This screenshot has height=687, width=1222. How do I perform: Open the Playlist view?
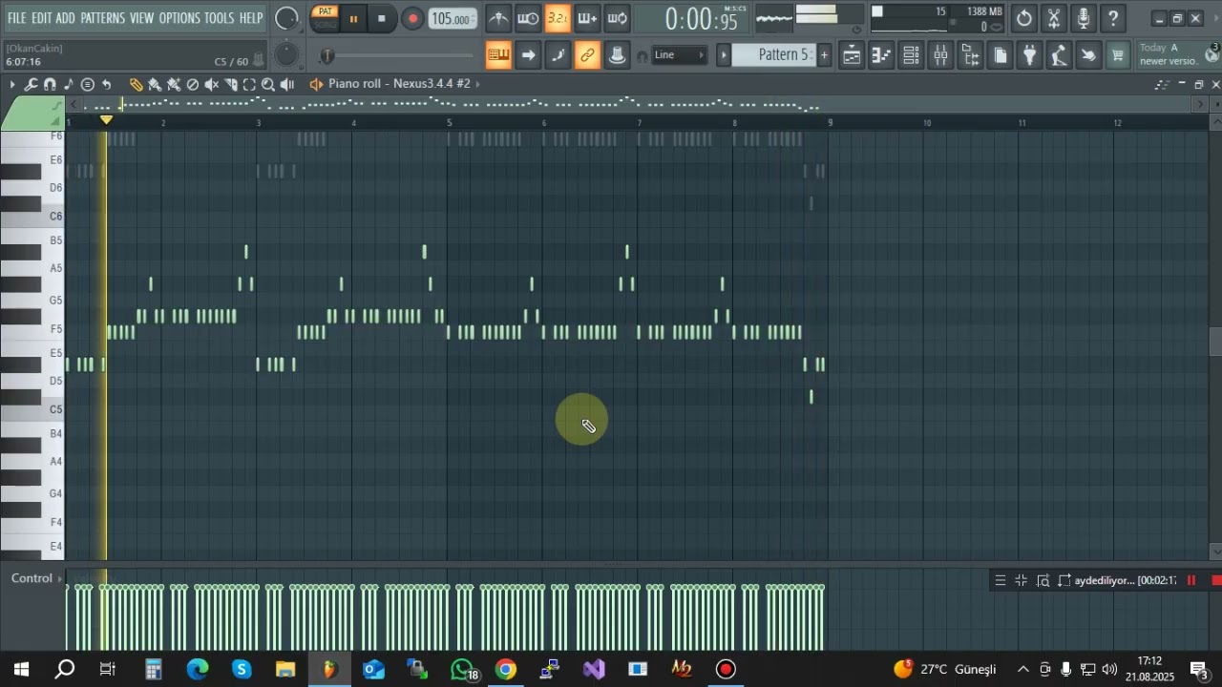pyautogui.click(x=852, y=55)
